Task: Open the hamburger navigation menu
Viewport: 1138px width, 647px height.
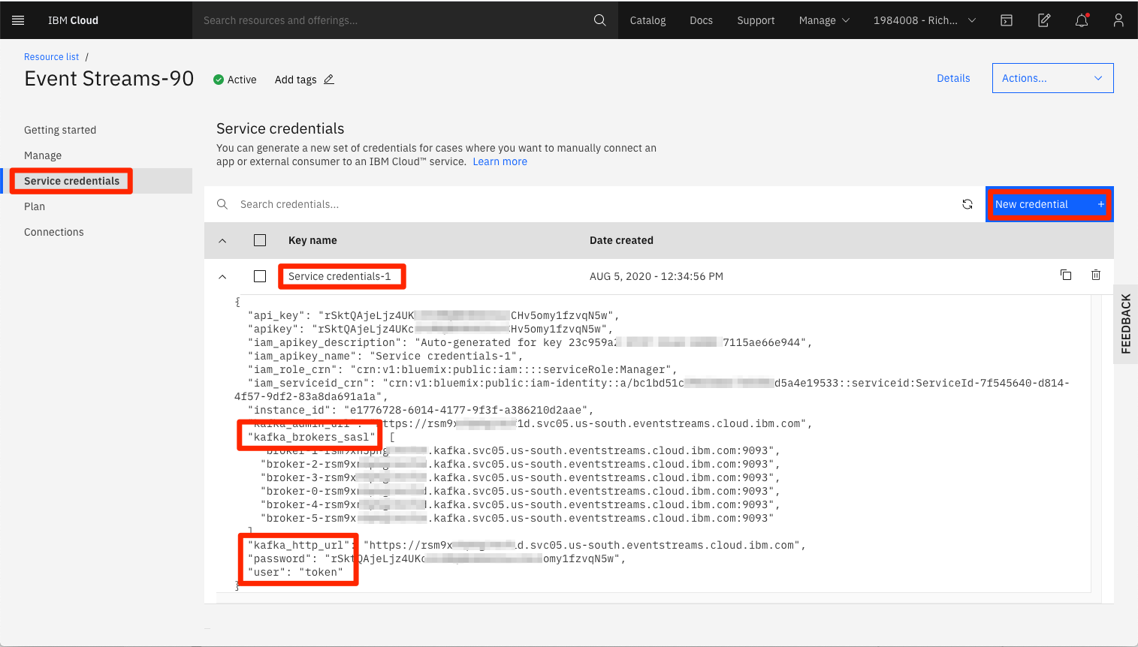Action: [18, 20]
